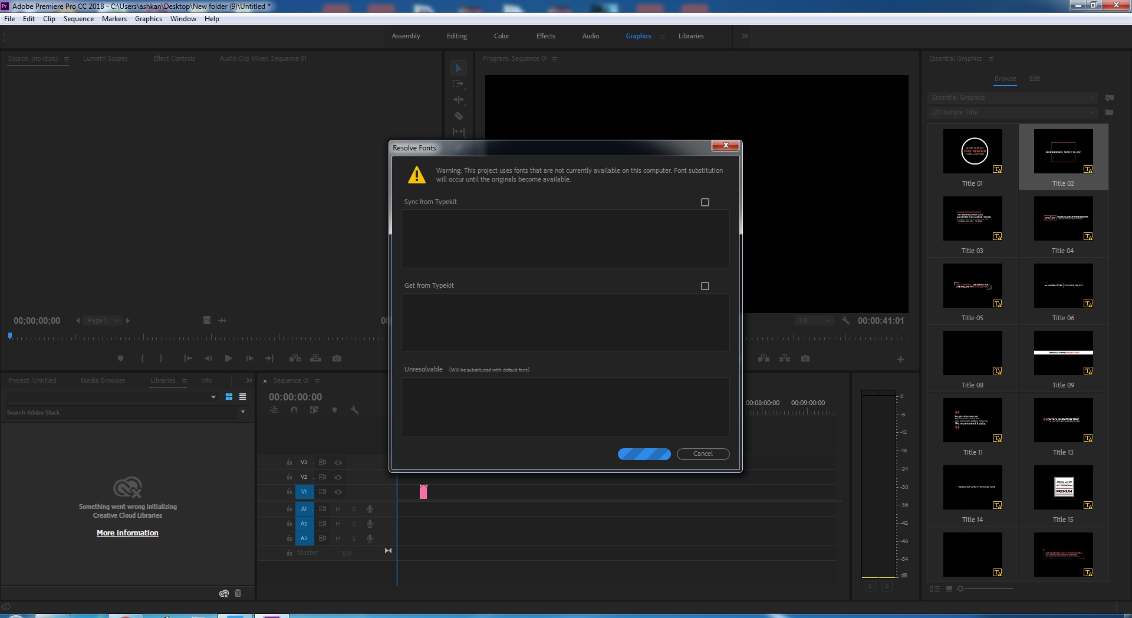The width and height of the screenshot is (1132, 618).
Task: Click blue confirm button in Resolve Fonts
Action: click(x=644, y=453)
